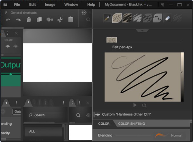The width and height of the screenshot is (193, 142).
Task: Click Custom "Hardness dither Ctrl" label
Action: [127, 114]
